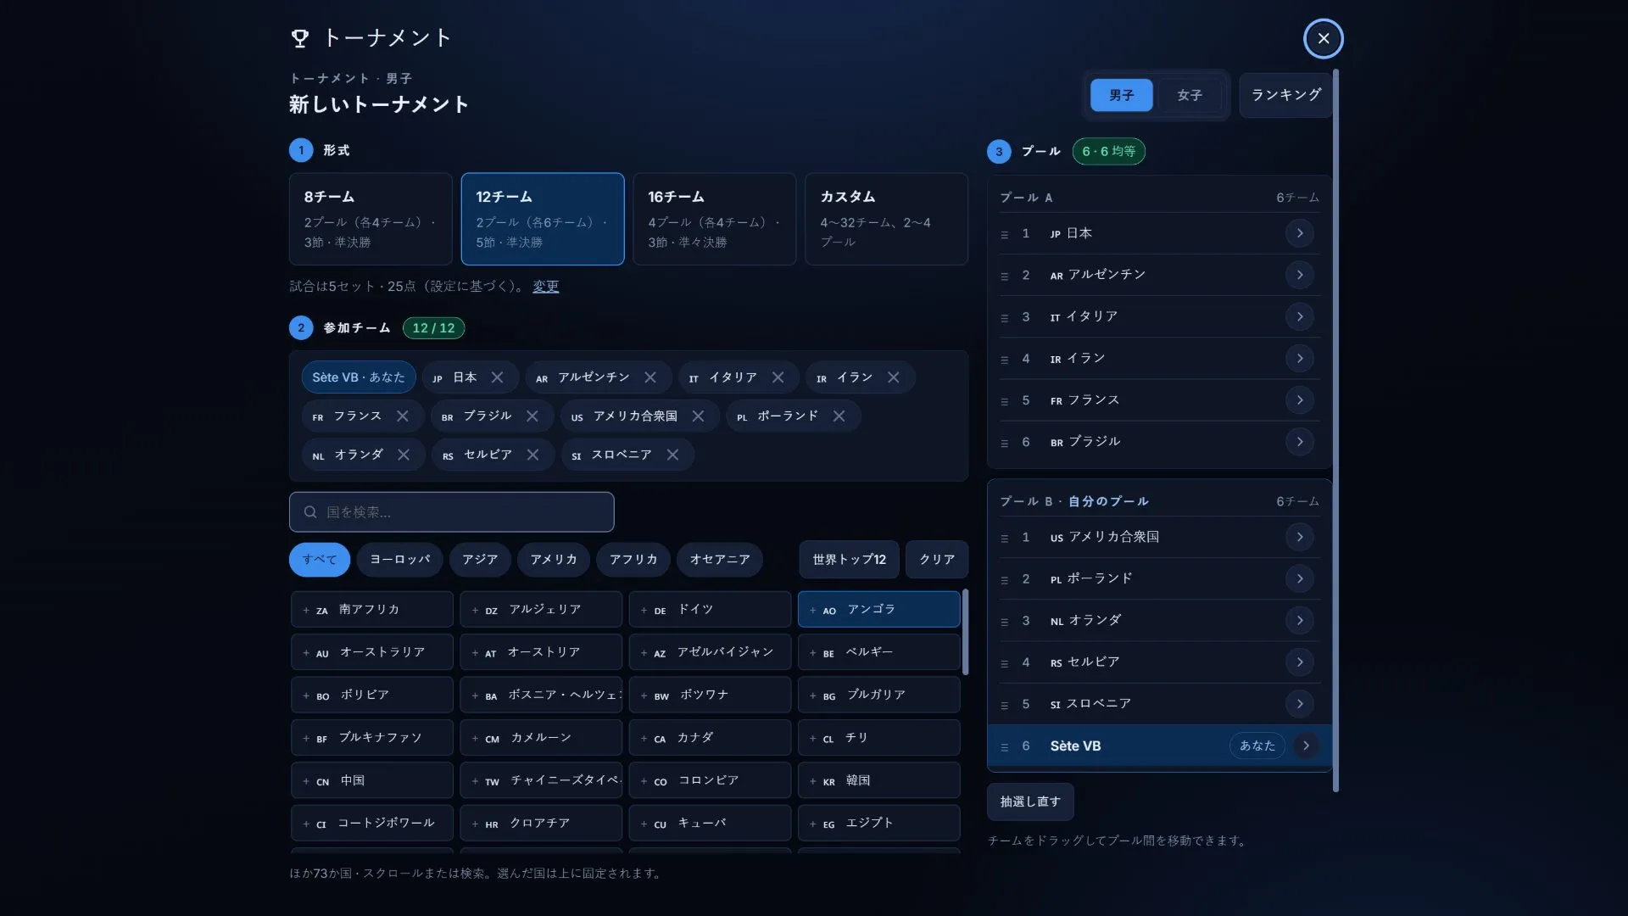Grab the drag handle for 日本 in Pool A
Screen dimensions: 1628x916
pos(1005,234)
